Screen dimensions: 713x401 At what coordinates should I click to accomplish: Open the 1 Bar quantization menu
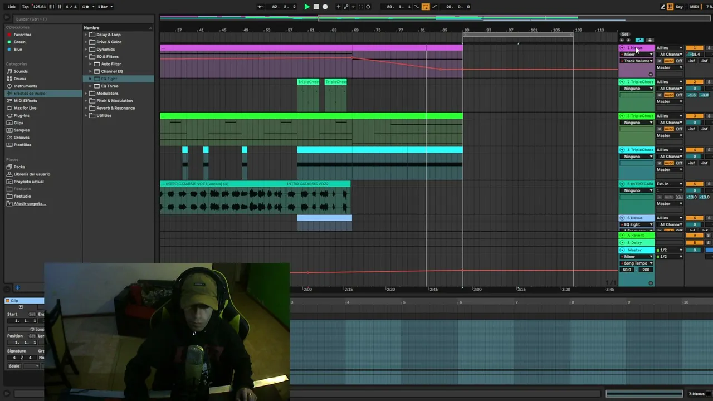click(105, 7)
